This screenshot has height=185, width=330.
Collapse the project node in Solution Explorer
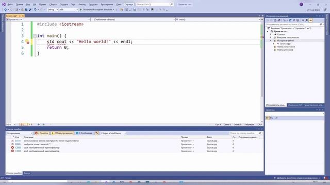pyautogui.click(x=268, y=31)
